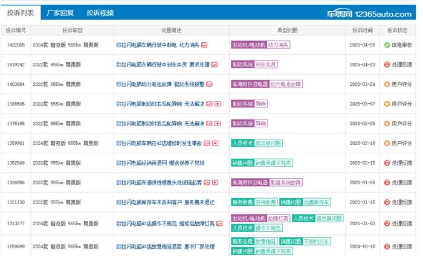Viewport: 423px width, 256px height.
Task: Click 销售问题 出售库存车 tag
Action: click(x=305, y=202)
